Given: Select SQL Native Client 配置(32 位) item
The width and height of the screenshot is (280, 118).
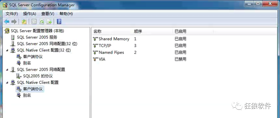Looking at the screenshot, I should [44, 50].
